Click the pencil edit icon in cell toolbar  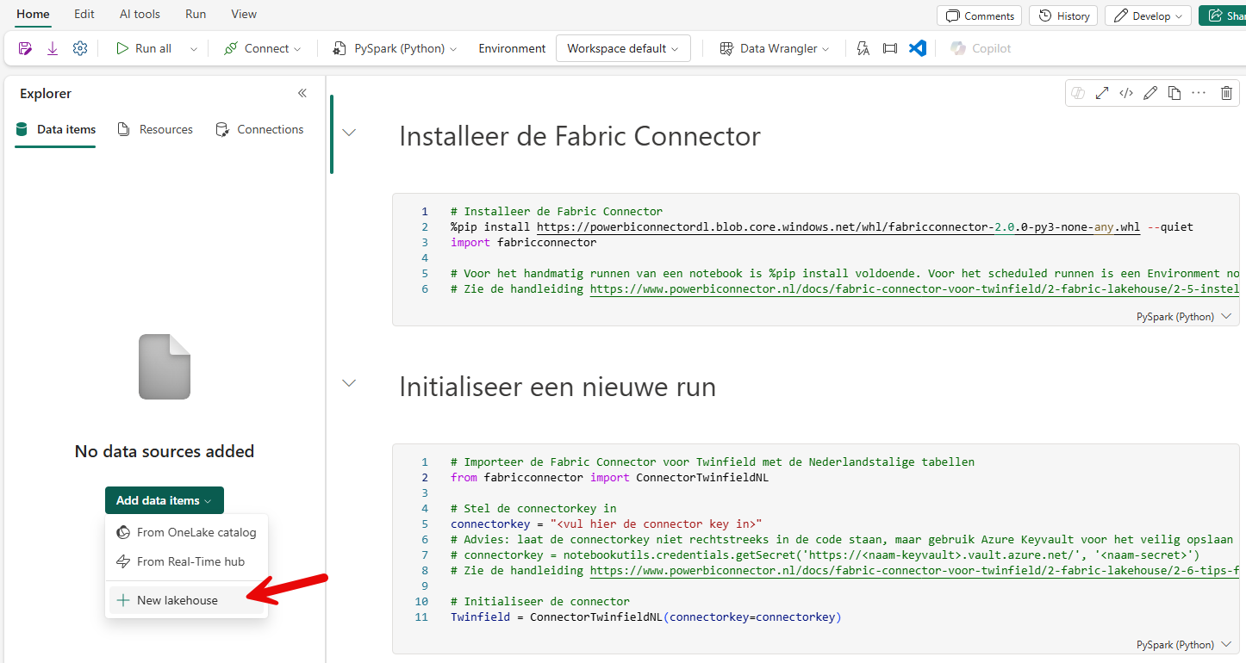1150,93
